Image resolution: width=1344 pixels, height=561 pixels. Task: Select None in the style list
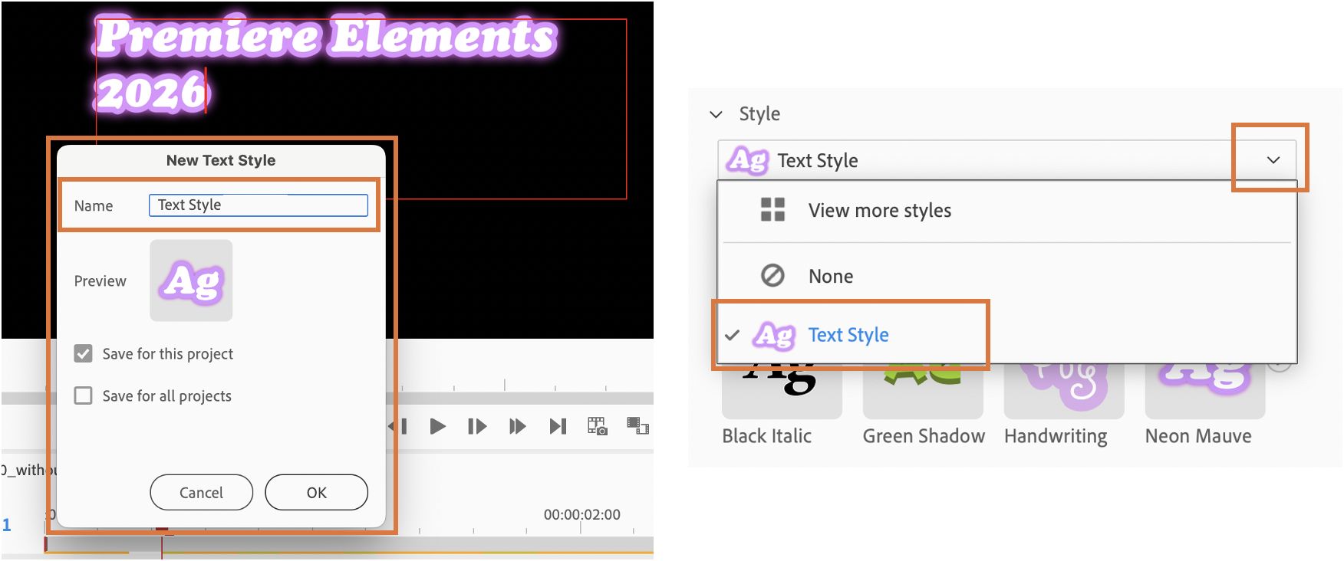(x=1006, y=276)
